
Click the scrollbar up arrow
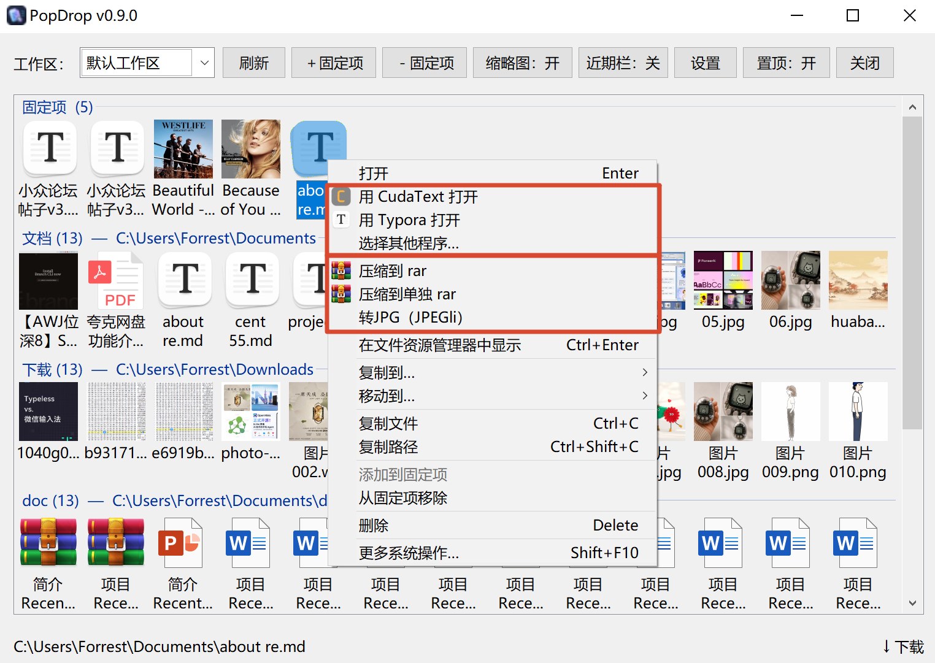coord(912,107)
